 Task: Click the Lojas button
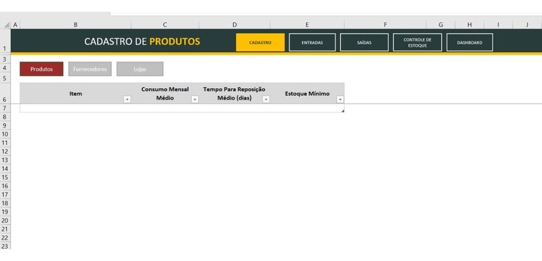tap(140, 69)
